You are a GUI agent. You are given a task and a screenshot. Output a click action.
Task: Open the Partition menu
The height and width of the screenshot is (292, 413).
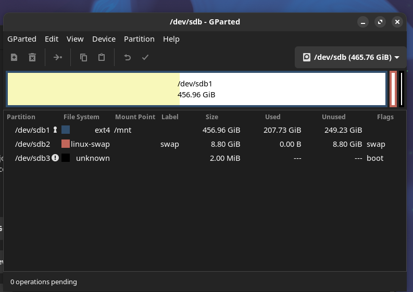pos(139,39)
